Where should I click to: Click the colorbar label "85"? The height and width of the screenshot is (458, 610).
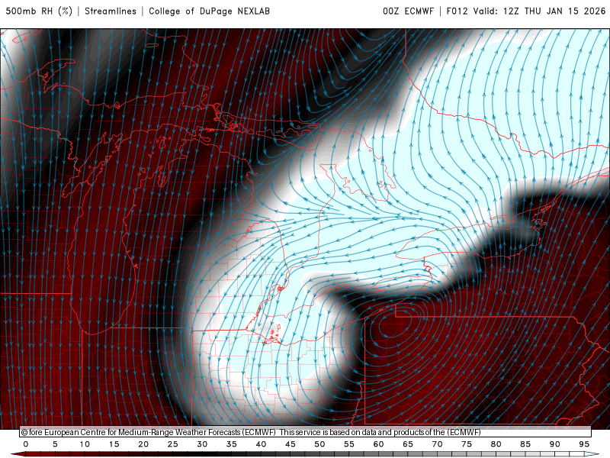(x=525, y=444)
